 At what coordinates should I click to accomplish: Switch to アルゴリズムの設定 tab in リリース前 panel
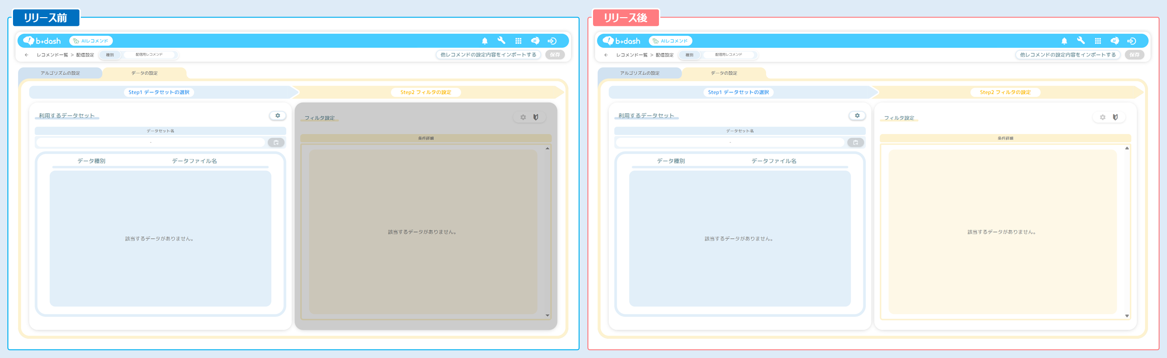point(60,73)
